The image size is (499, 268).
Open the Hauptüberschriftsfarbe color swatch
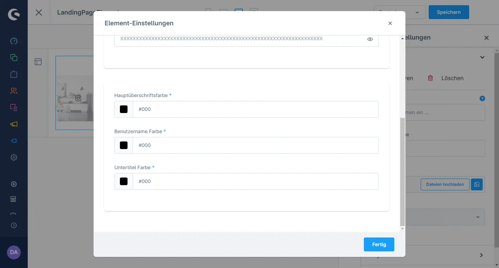(124, 109)
